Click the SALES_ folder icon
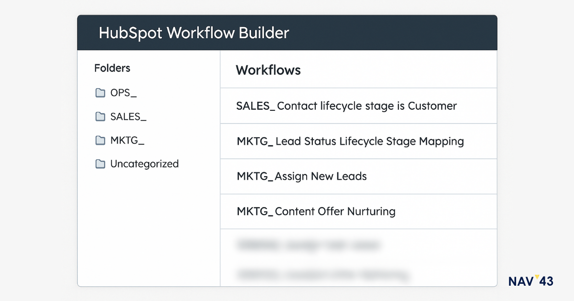This screenshot has width=574, height=301. point(100,117)
